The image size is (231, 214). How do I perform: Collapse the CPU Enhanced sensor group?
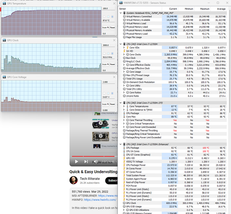pos(121,144)
